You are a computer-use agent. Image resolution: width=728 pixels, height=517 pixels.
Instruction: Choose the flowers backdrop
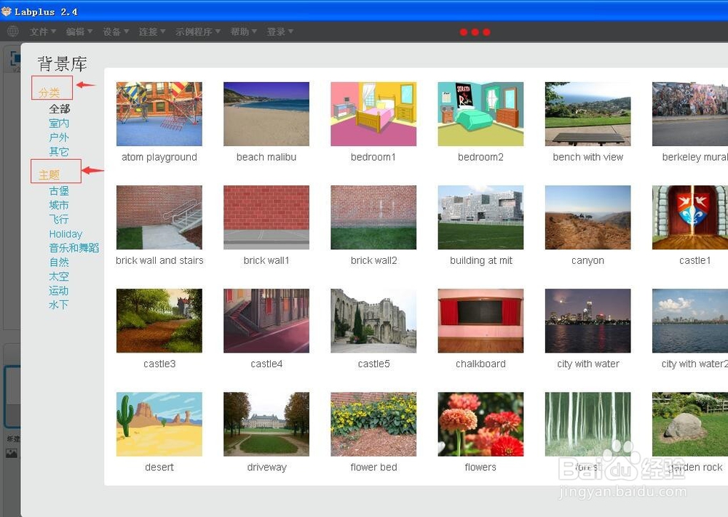tap(480, 424)
